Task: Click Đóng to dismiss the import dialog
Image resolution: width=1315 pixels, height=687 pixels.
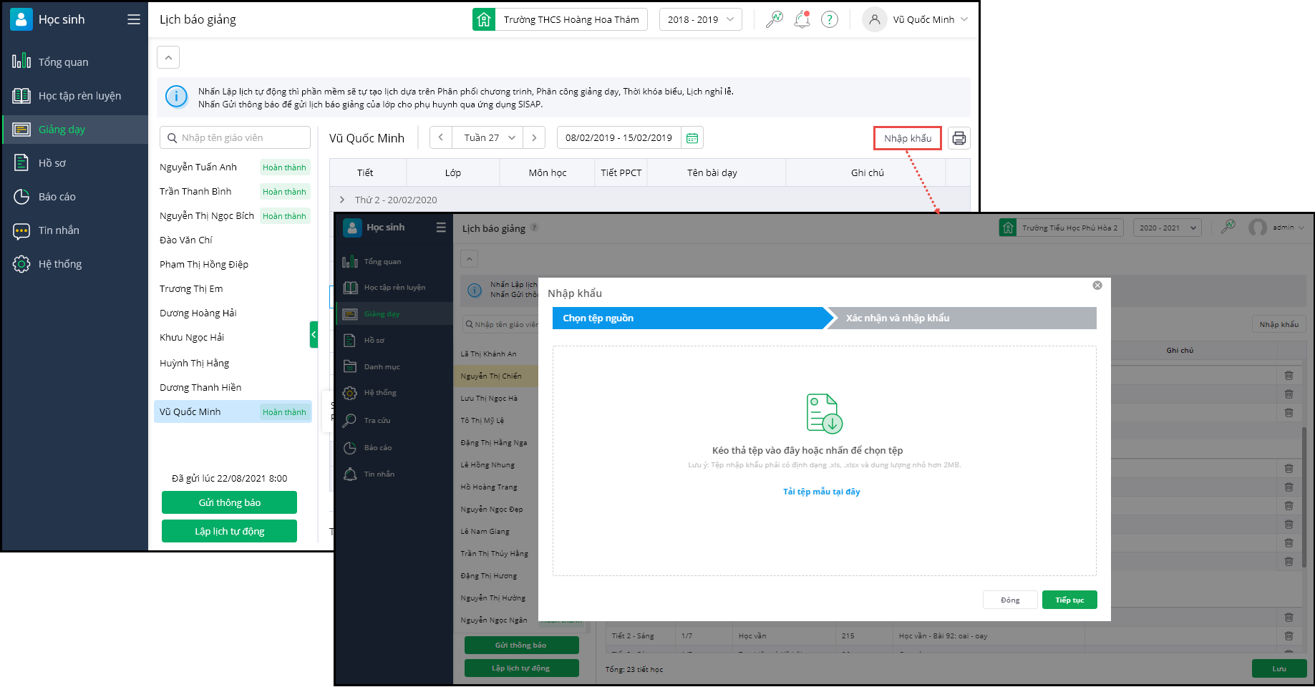Action: click(x=1010, y=600)
